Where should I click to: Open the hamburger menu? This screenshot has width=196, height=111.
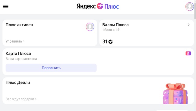(x=6, y=7)
